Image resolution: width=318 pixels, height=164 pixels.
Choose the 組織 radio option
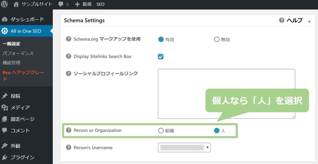pyautogui.click(x=161, y=130)
